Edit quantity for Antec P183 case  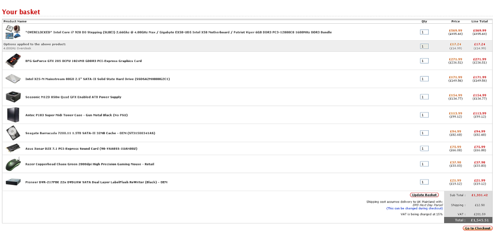424,115
